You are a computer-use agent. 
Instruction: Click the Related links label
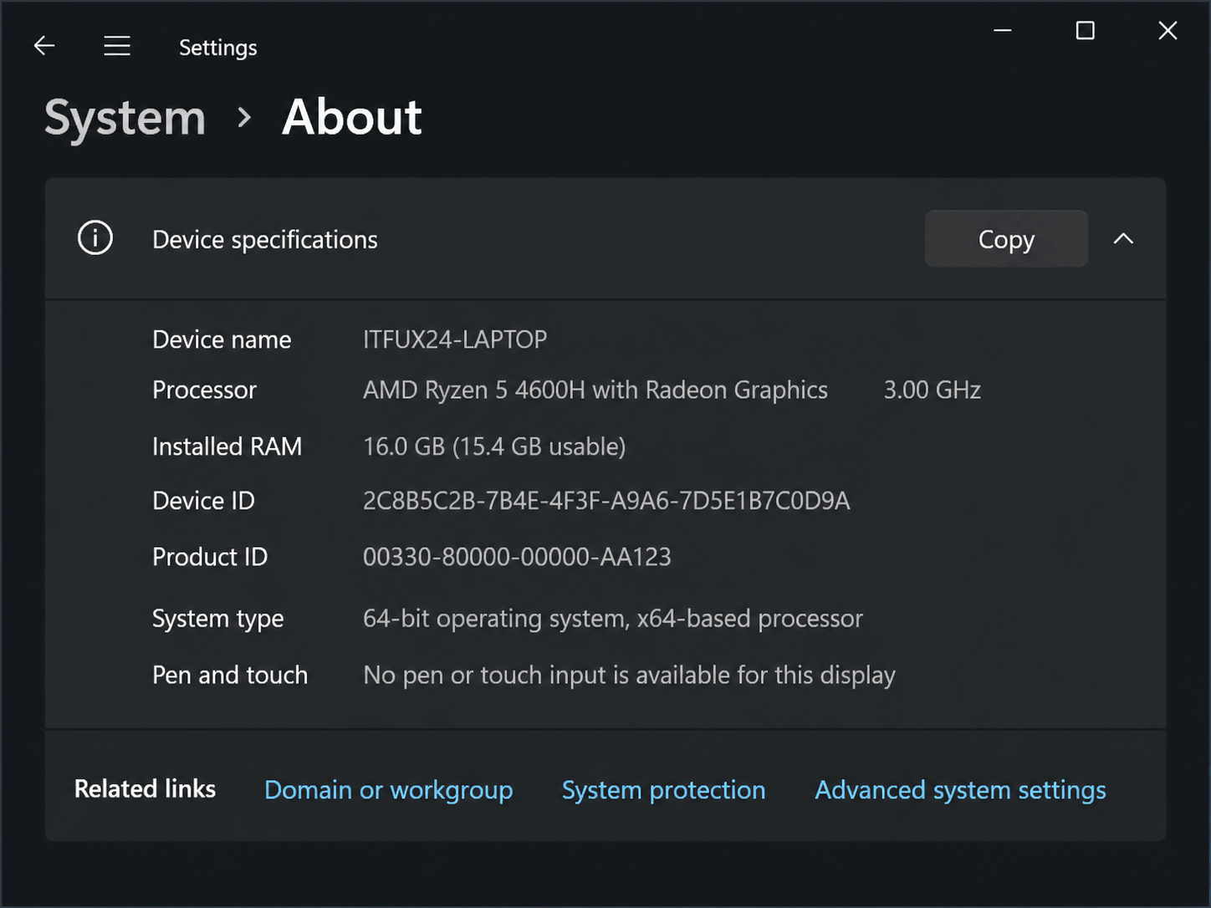(145, 789)
